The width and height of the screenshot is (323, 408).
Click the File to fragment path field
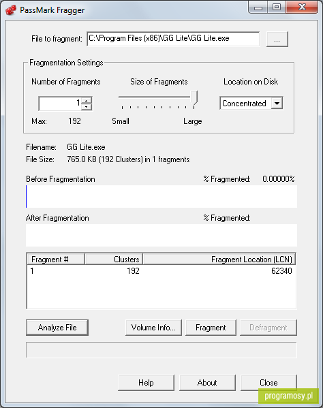pyautogui.click(x=173, y=39)
